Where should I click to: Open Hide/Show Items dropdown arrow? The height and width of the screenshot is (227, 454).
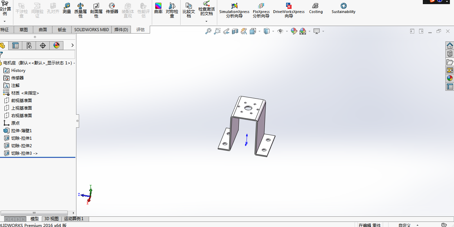(x=286, y=31)
